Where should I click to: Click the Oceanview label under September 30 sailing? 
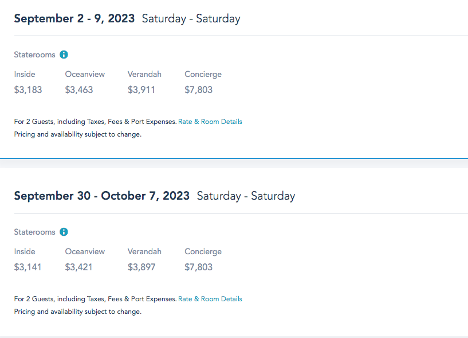[x=85, y=251]
